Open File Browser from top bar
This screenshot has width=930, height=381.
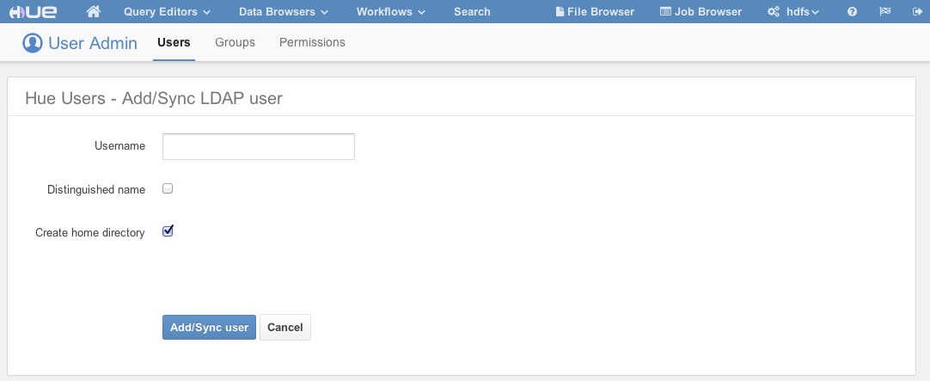[595, 12]
